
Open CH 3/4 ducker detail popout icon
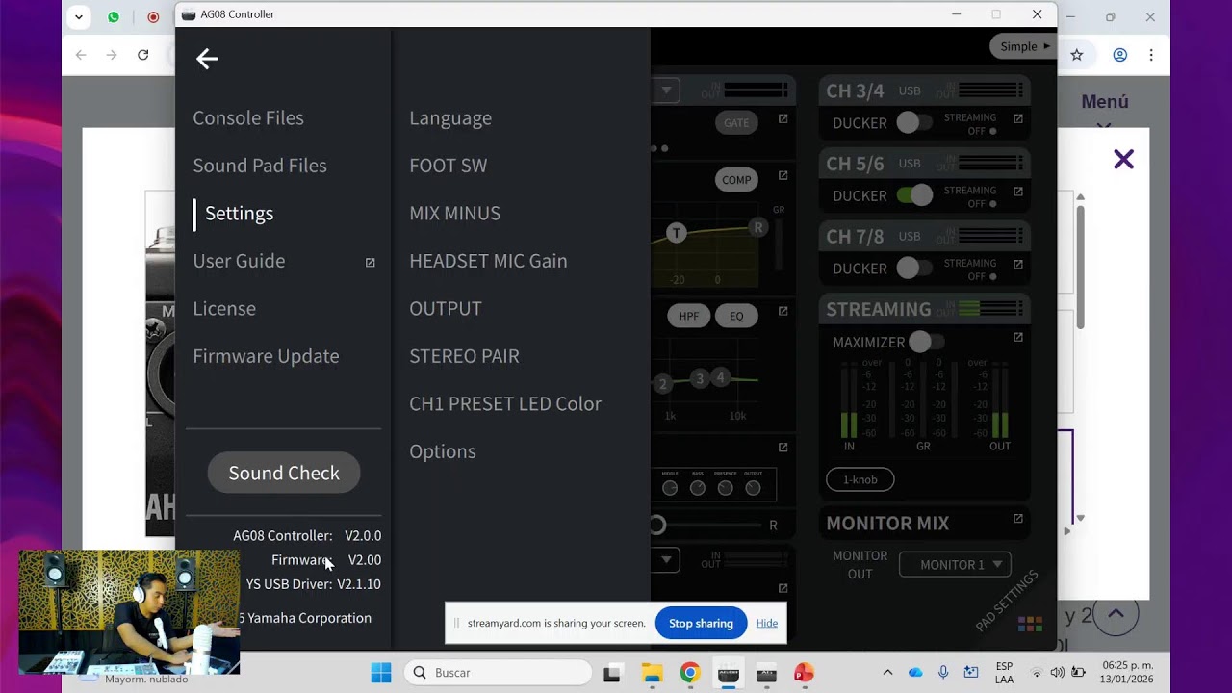1017,118
